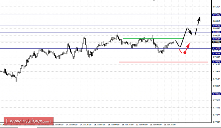Click the 0.81046 price level label
This screenshot has width=221, height=128.
tap(216, 15)
